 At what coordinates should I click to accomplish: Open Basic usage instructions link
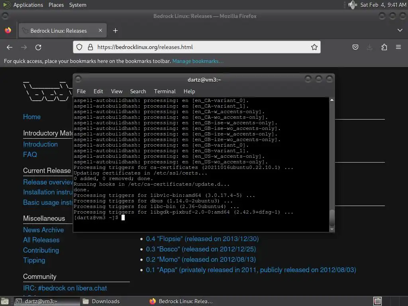click(48, 202)
